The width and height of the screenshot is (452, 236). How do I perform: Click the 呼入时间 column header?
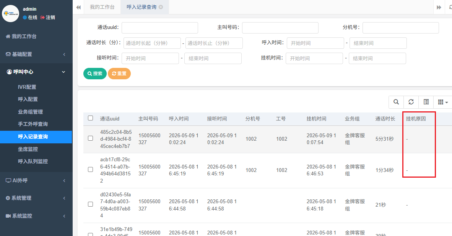tap(179, 119)
